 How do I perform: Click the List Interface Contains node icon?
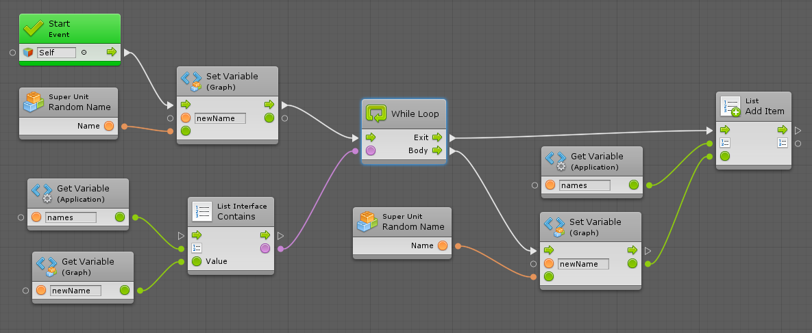point(203,211)
